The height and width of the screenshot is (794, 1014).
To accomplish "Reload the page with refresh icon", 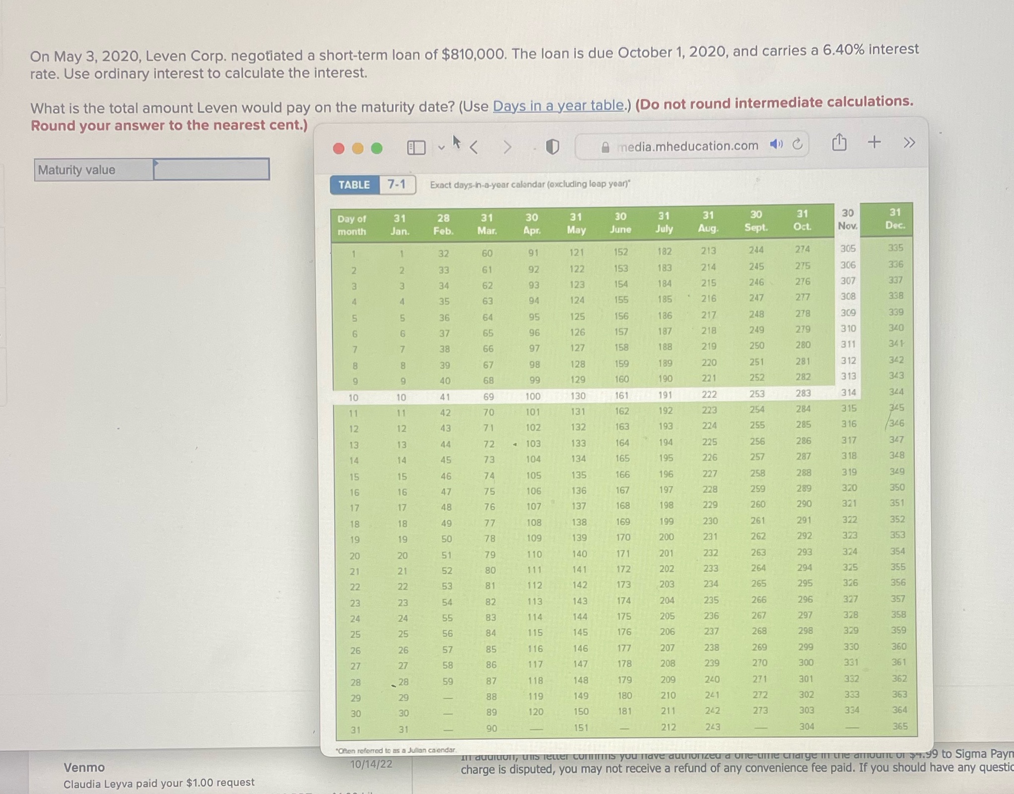I will tap(797, 144).
